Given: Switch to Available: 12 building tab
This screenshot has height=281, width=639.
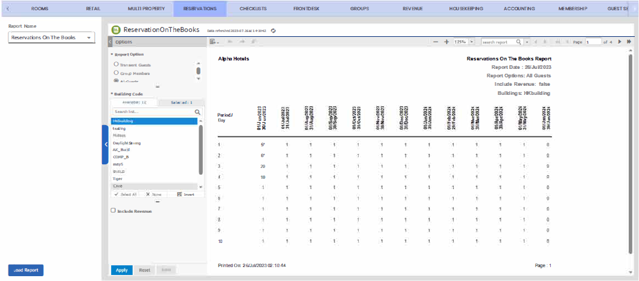Looking at the screenshot, I should pos(134,102).
